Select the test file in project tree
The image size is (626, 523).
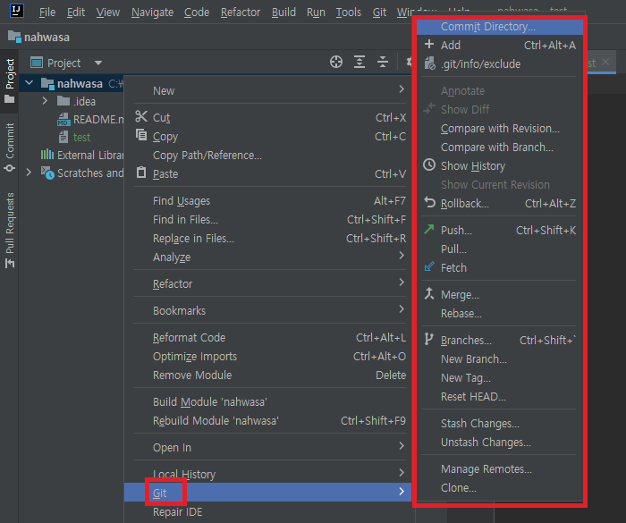[x=81, y=137]
